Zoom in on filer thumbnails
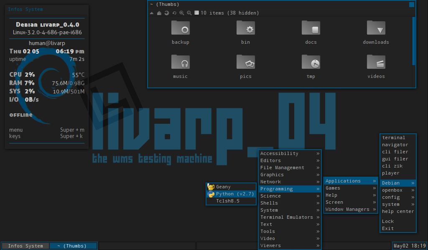 (181, 13)
